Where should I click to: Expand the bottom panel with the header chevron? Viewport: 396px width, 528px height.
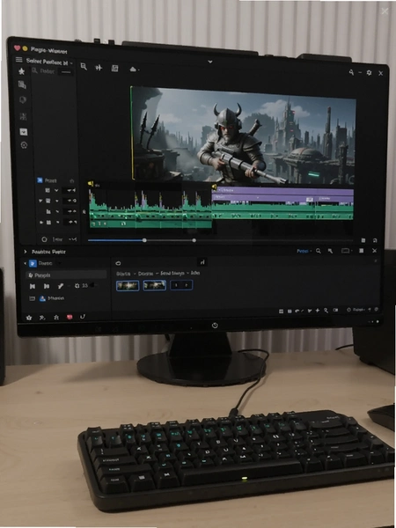[26, 252]
